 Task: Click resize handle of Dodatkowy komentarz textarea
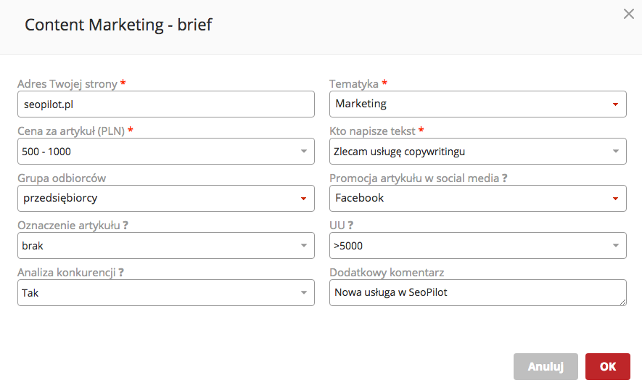click(622, 302)
